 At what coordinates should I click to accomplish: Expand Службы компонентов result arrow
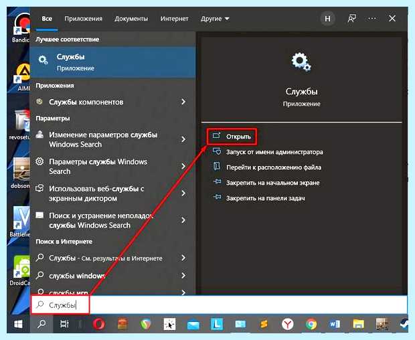(x=183, y=102)
